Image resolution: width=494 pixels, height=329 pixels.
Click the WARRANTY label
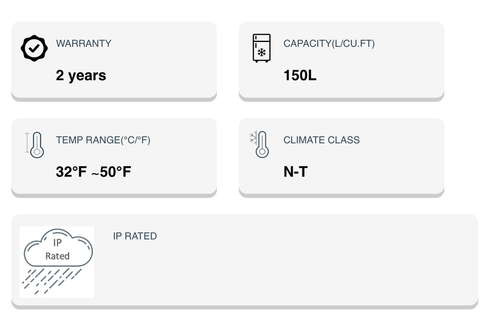(x=83, y=44)
